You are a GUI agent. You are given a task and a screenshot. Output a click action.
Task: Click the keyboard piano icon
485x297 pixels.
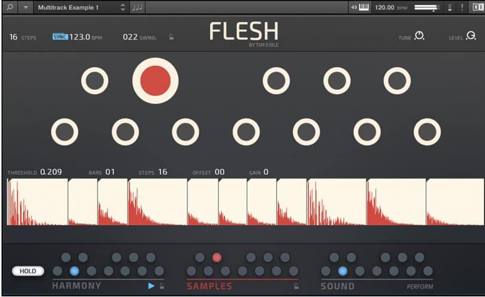pyautogui.click(x=363, y=8)
